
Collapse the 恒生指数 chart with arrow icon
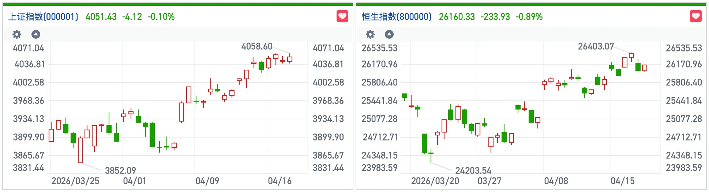389,34
